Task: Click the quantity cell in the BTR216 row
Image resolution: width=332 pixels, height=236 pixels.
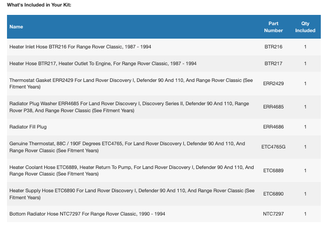Action: tap(305, 47)
